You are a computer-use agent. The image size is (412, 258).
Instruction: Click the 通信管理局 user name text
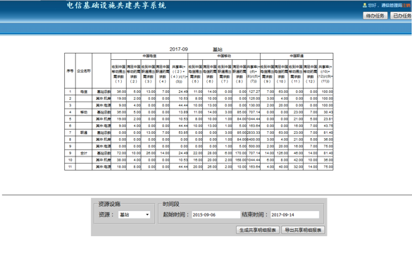point(392,5)
